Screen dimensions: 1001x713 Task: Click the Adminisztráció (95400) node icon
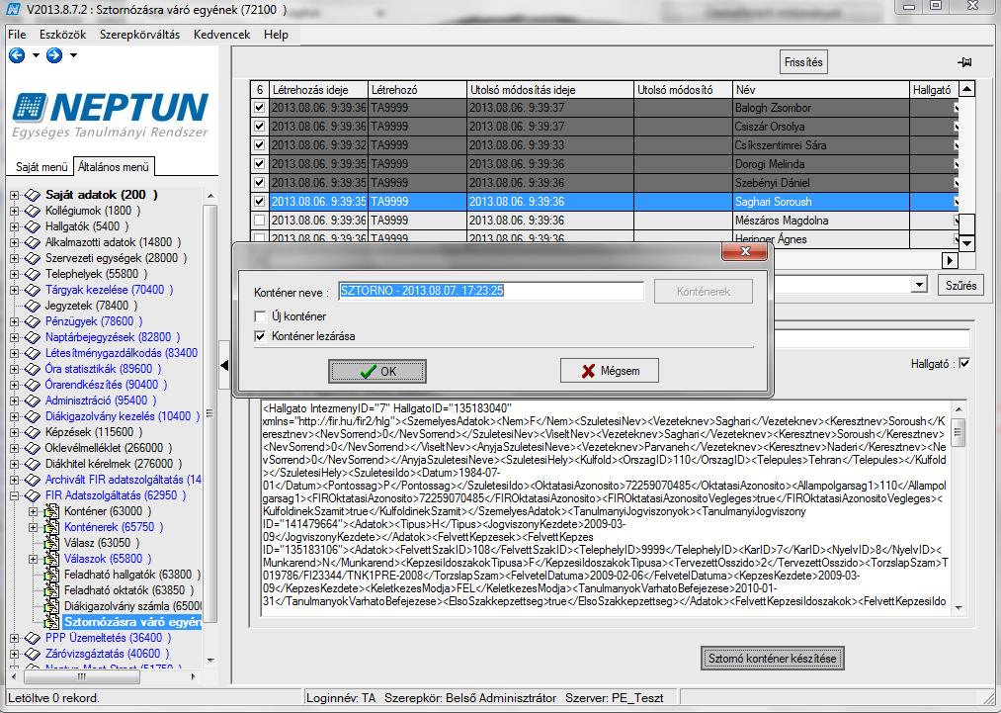click(x=33, y=401)
